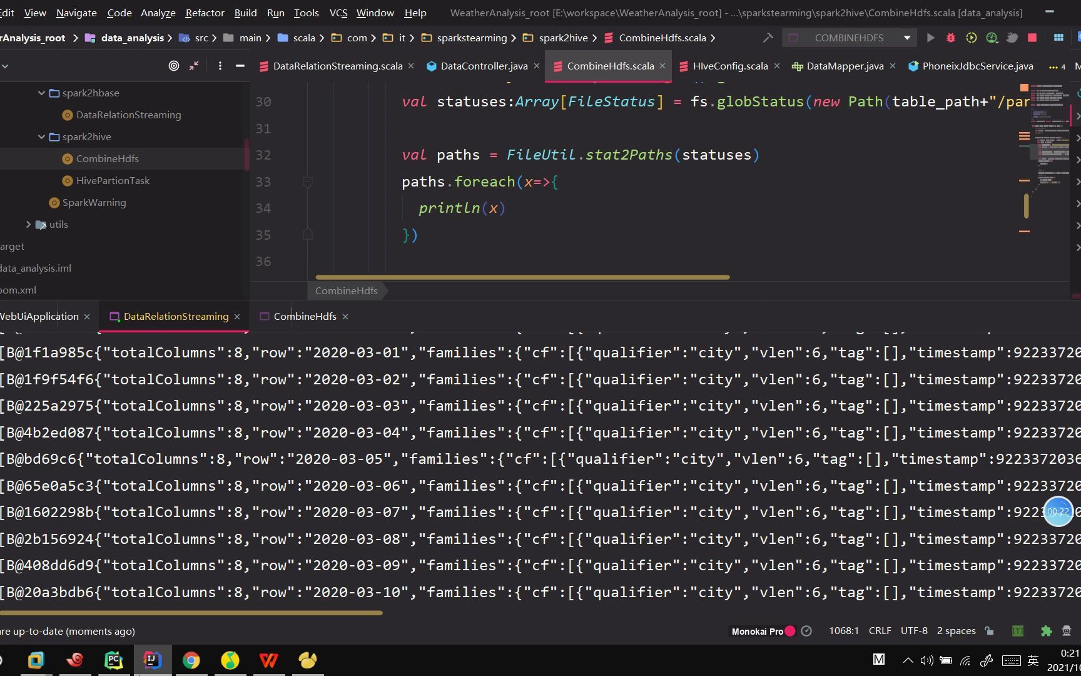Hide the project tool window
The image size is (1081, 676).
click(240, 66)
